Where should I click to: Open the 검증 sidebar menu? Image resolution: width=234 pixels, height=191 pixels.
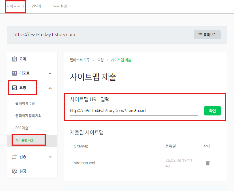[32, 157]
